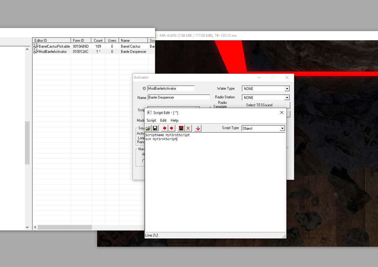
Task: Open the Help menu in Script Edit
Action: (x=174, y=120)
